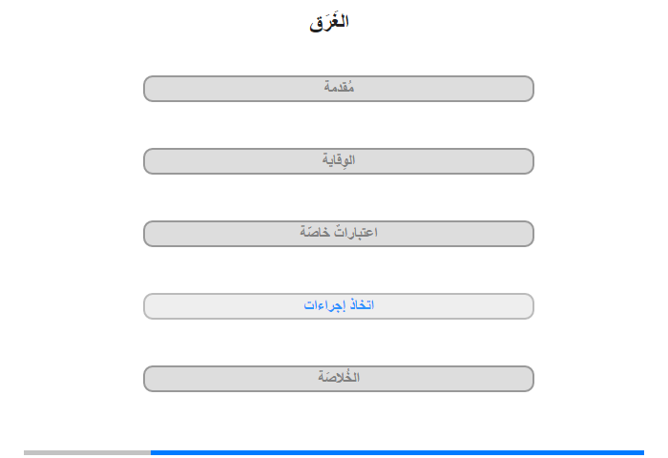Click the blue اتخاذ إجراءات link
The width and height of the screenshot is (668, 458).
click(338, 305)
